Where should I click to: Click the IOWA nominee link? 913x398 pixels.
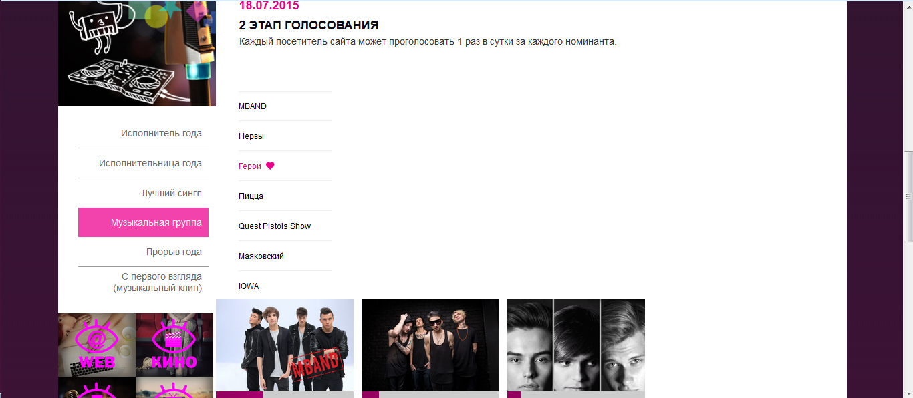click(x=249, y=286)
